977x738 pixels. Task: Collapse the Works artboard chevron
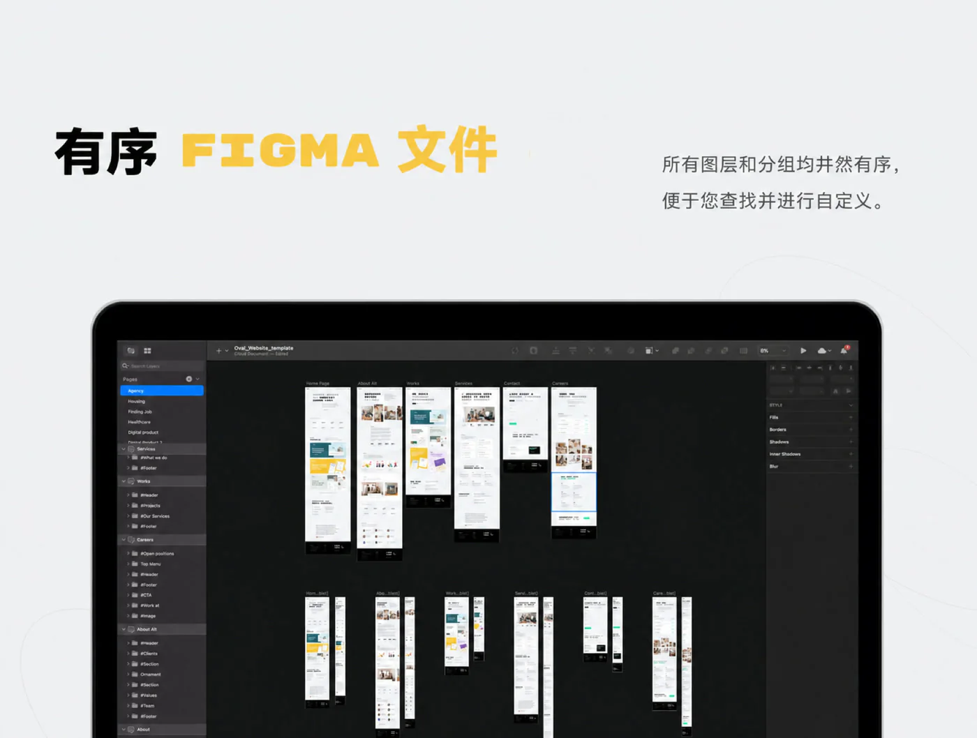point(124,481)
